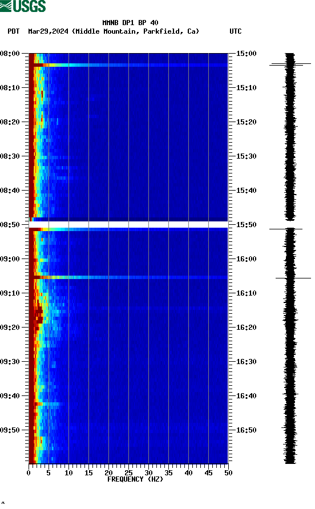The image size is (315, 509).
Task: Click the 15:00 UTC time label
Action: pyautogui.click(x=246, y=54)
